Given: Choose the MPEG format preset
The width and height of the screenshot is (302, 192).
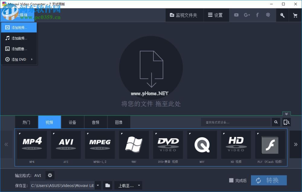Looking at the screenshot, I should click(x=100, y=145).
